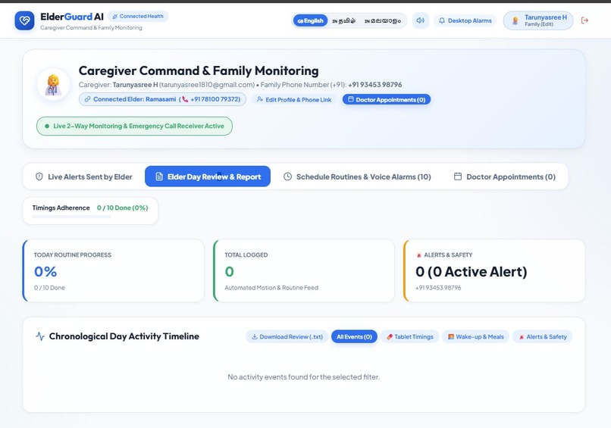Open the Live Alerts Sent by Elder tab
Screen dimensions: 611x428
84,177
